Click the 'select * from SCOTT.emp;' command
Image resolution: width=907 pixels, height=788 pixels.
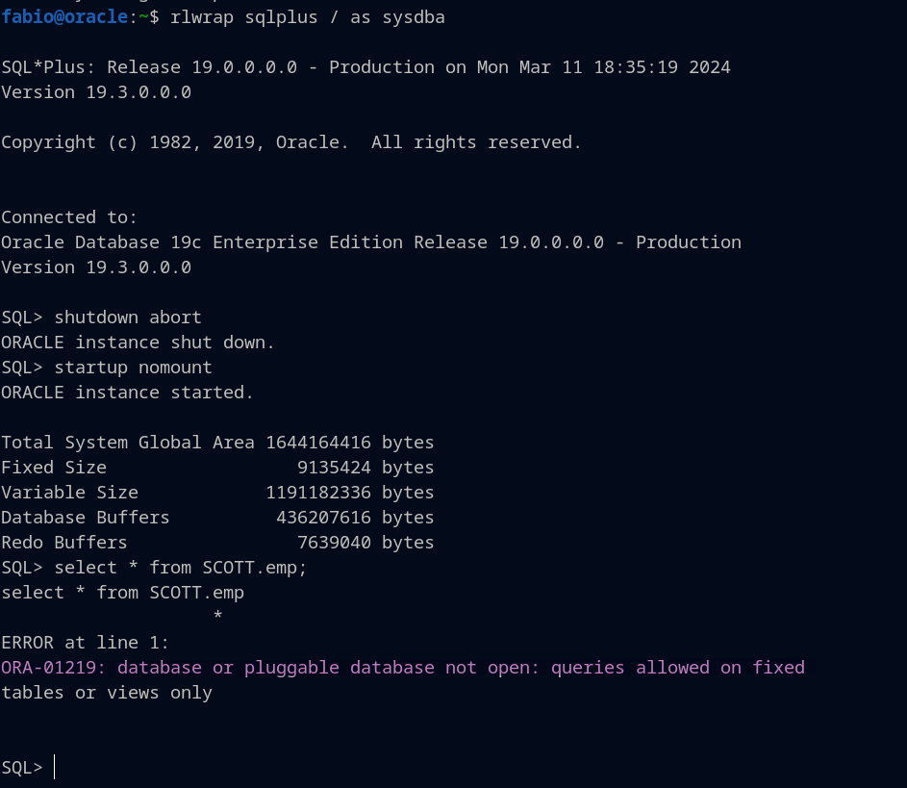pos(180,568)
